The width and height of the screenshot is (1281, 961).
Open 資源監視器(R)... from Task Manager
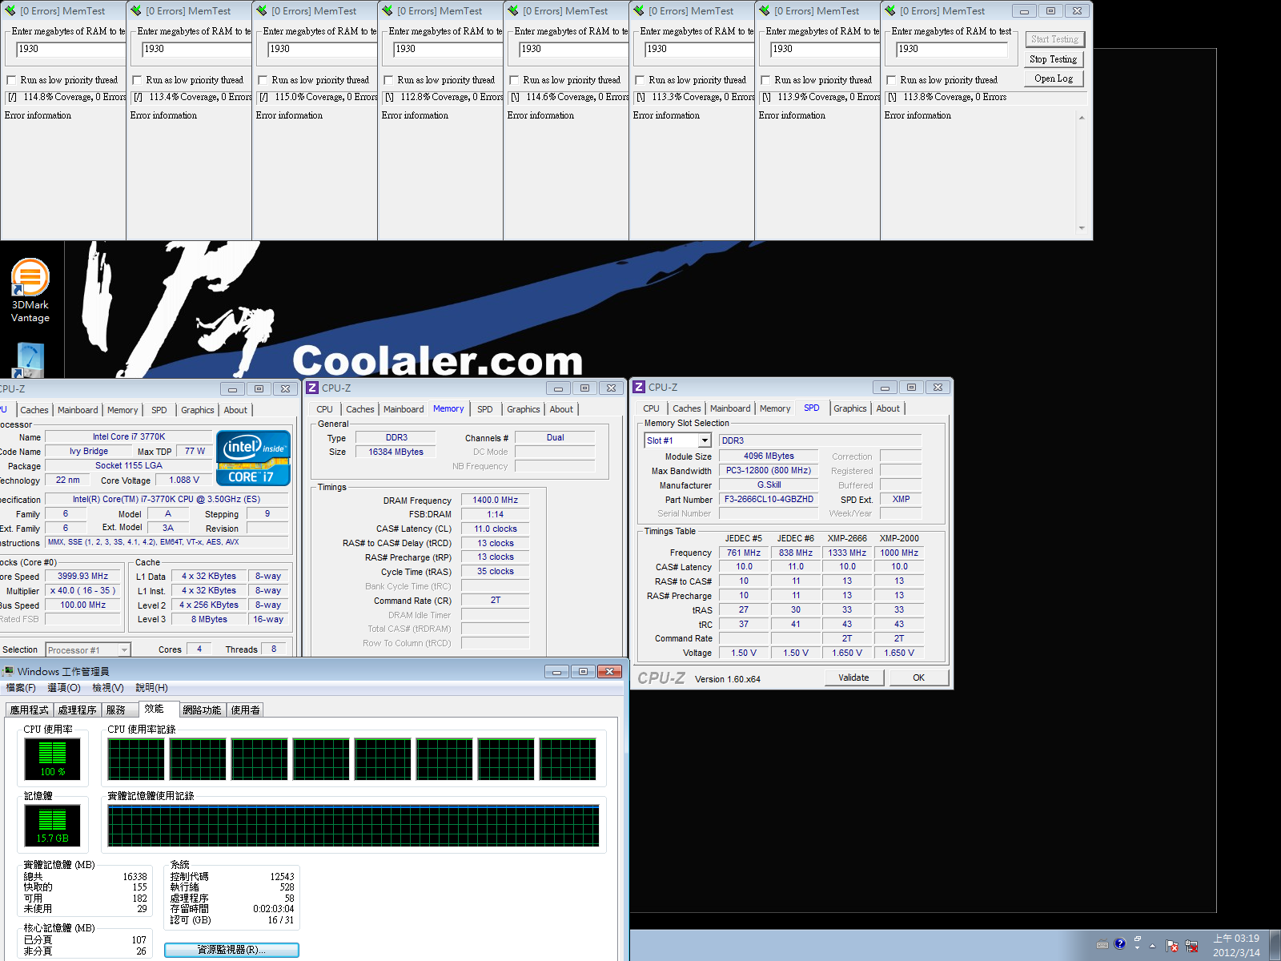coord(231,950)
